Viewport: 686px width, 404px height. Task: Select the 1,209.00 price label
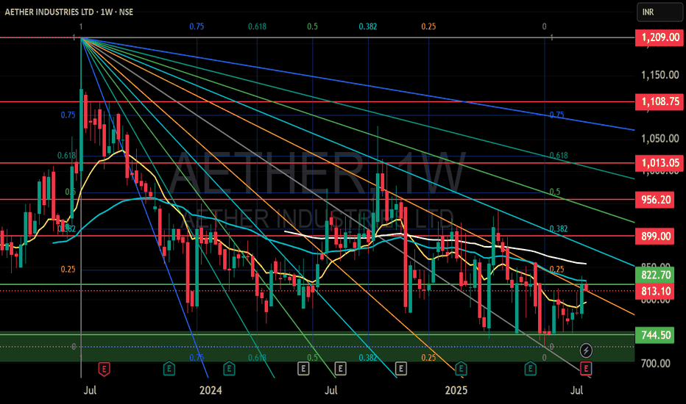pyautogui.click(x=660, y=37)
